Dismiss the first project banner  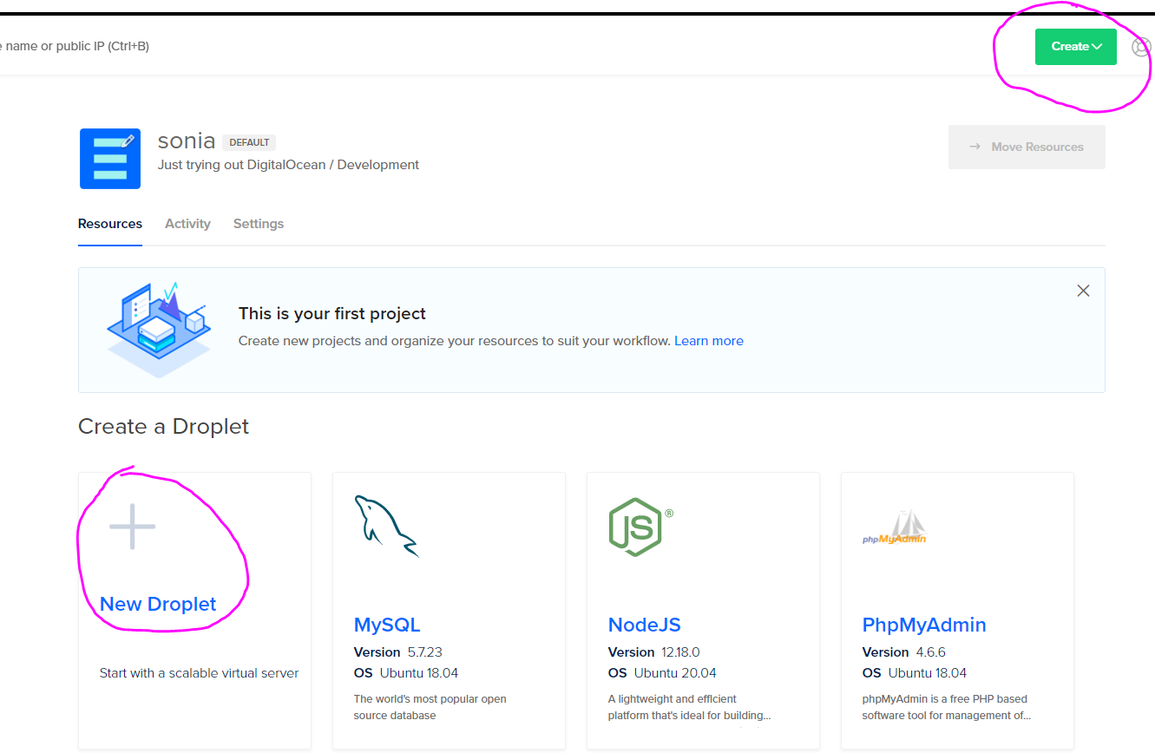(x=1083, y=291)
